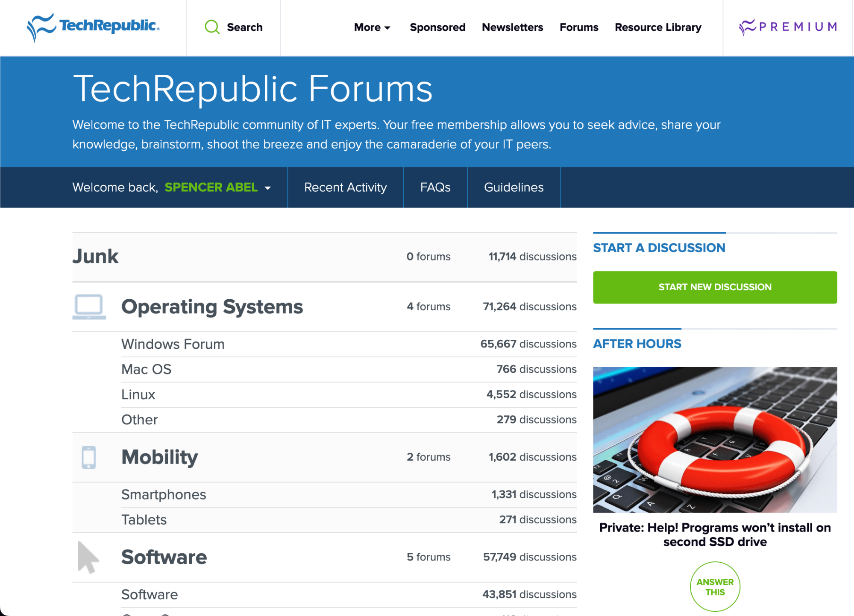Image resolution: width=854 pixels, height=616 pixels.
Task: Open the Premium logo link
Action: pos(788,27)
